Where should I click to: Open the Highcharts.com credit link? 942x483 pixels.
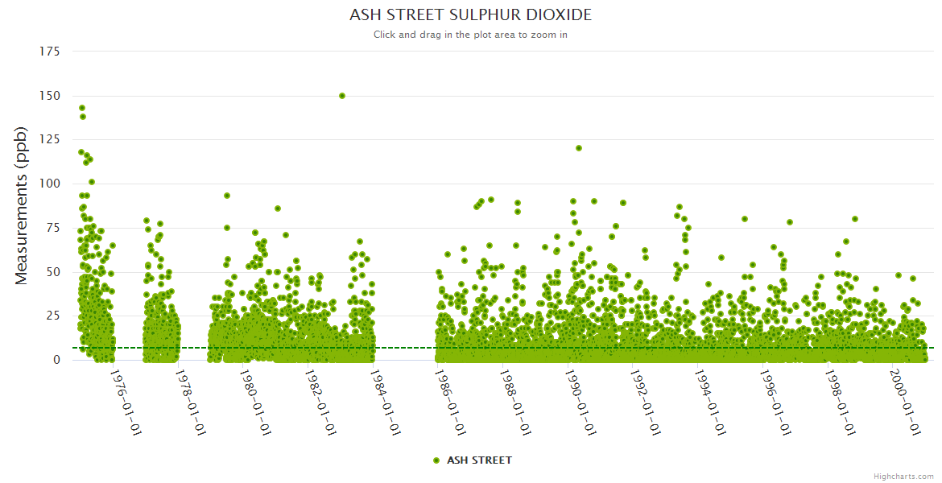coord(903,476)
